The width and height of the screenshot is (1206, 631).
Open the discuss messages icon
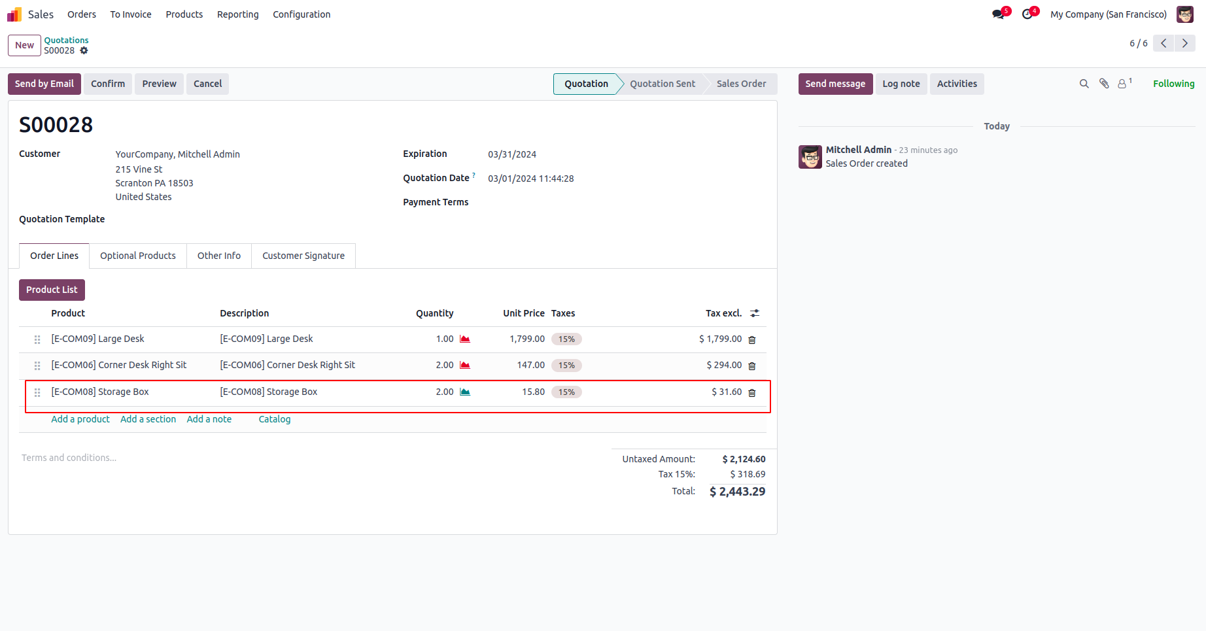998,14
